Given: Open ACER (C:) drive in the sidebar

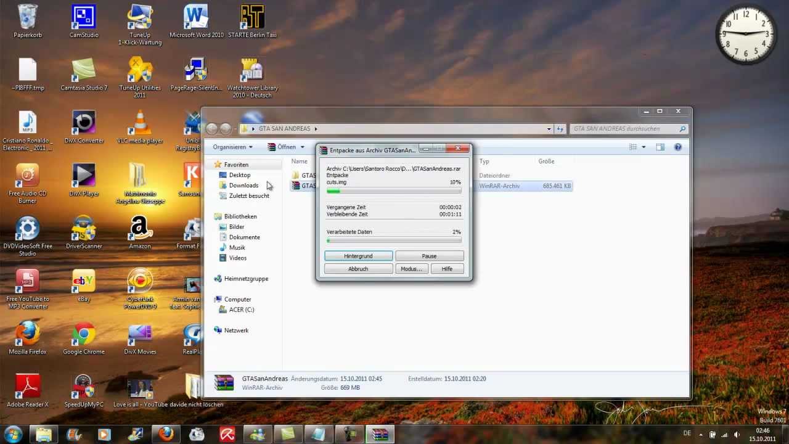Looking at the screenshot, I should click(242, 310).
